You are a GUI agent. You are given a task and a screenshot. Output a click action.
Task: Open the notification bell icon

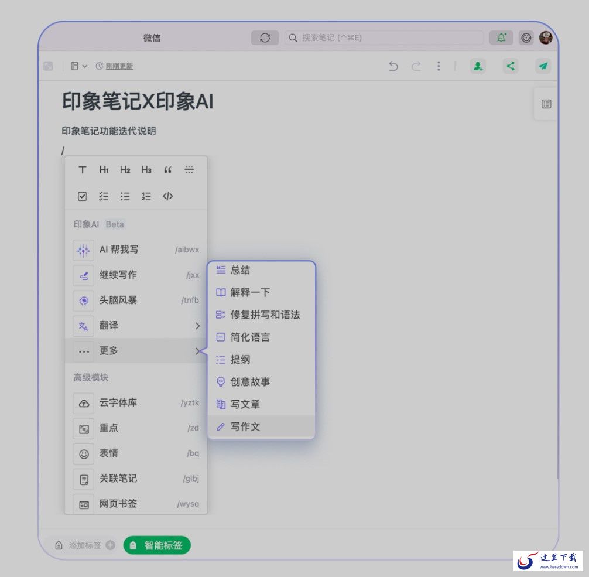click(501, 37)
